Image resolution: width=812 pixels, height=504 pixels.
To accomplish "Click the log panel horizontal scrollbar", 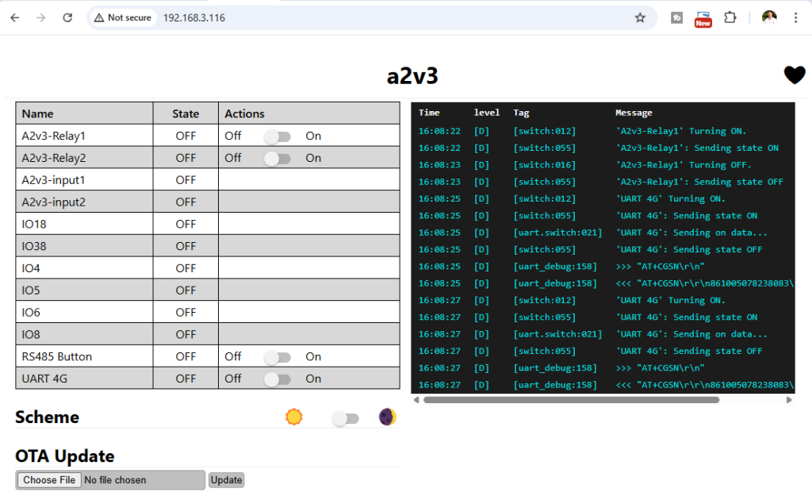I will (x=571, y=400).
